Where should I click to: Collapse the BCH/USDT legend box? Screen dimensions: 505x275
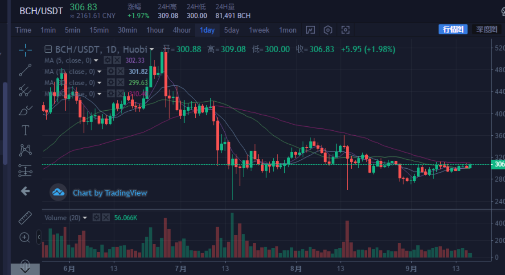click(x=48, y=49)
